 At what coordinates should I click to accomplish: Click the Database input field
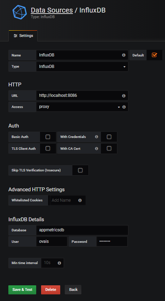(82, 230)
